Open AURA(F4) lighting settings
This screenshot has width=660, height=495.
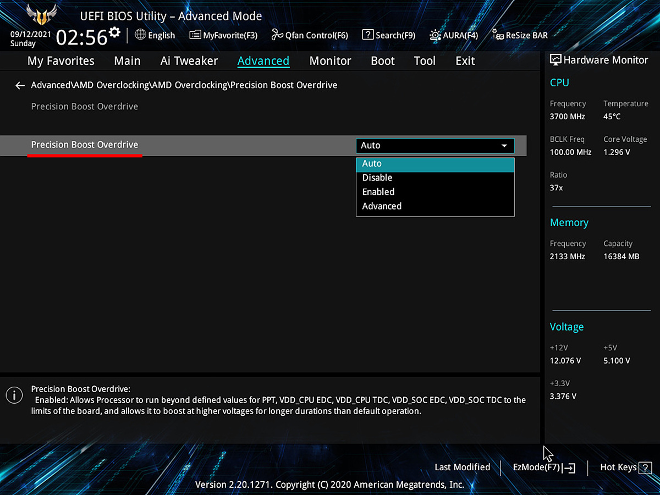tap(454, 35)
